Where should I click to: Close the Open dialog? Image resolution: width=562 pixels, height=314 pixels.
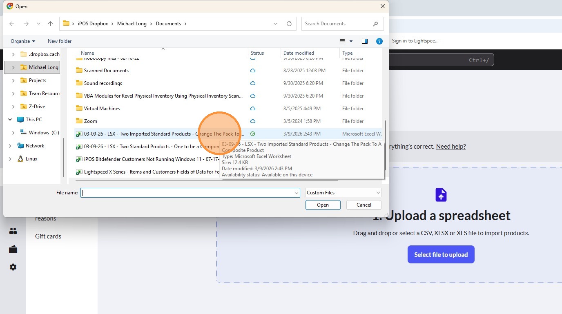(383, 6)
